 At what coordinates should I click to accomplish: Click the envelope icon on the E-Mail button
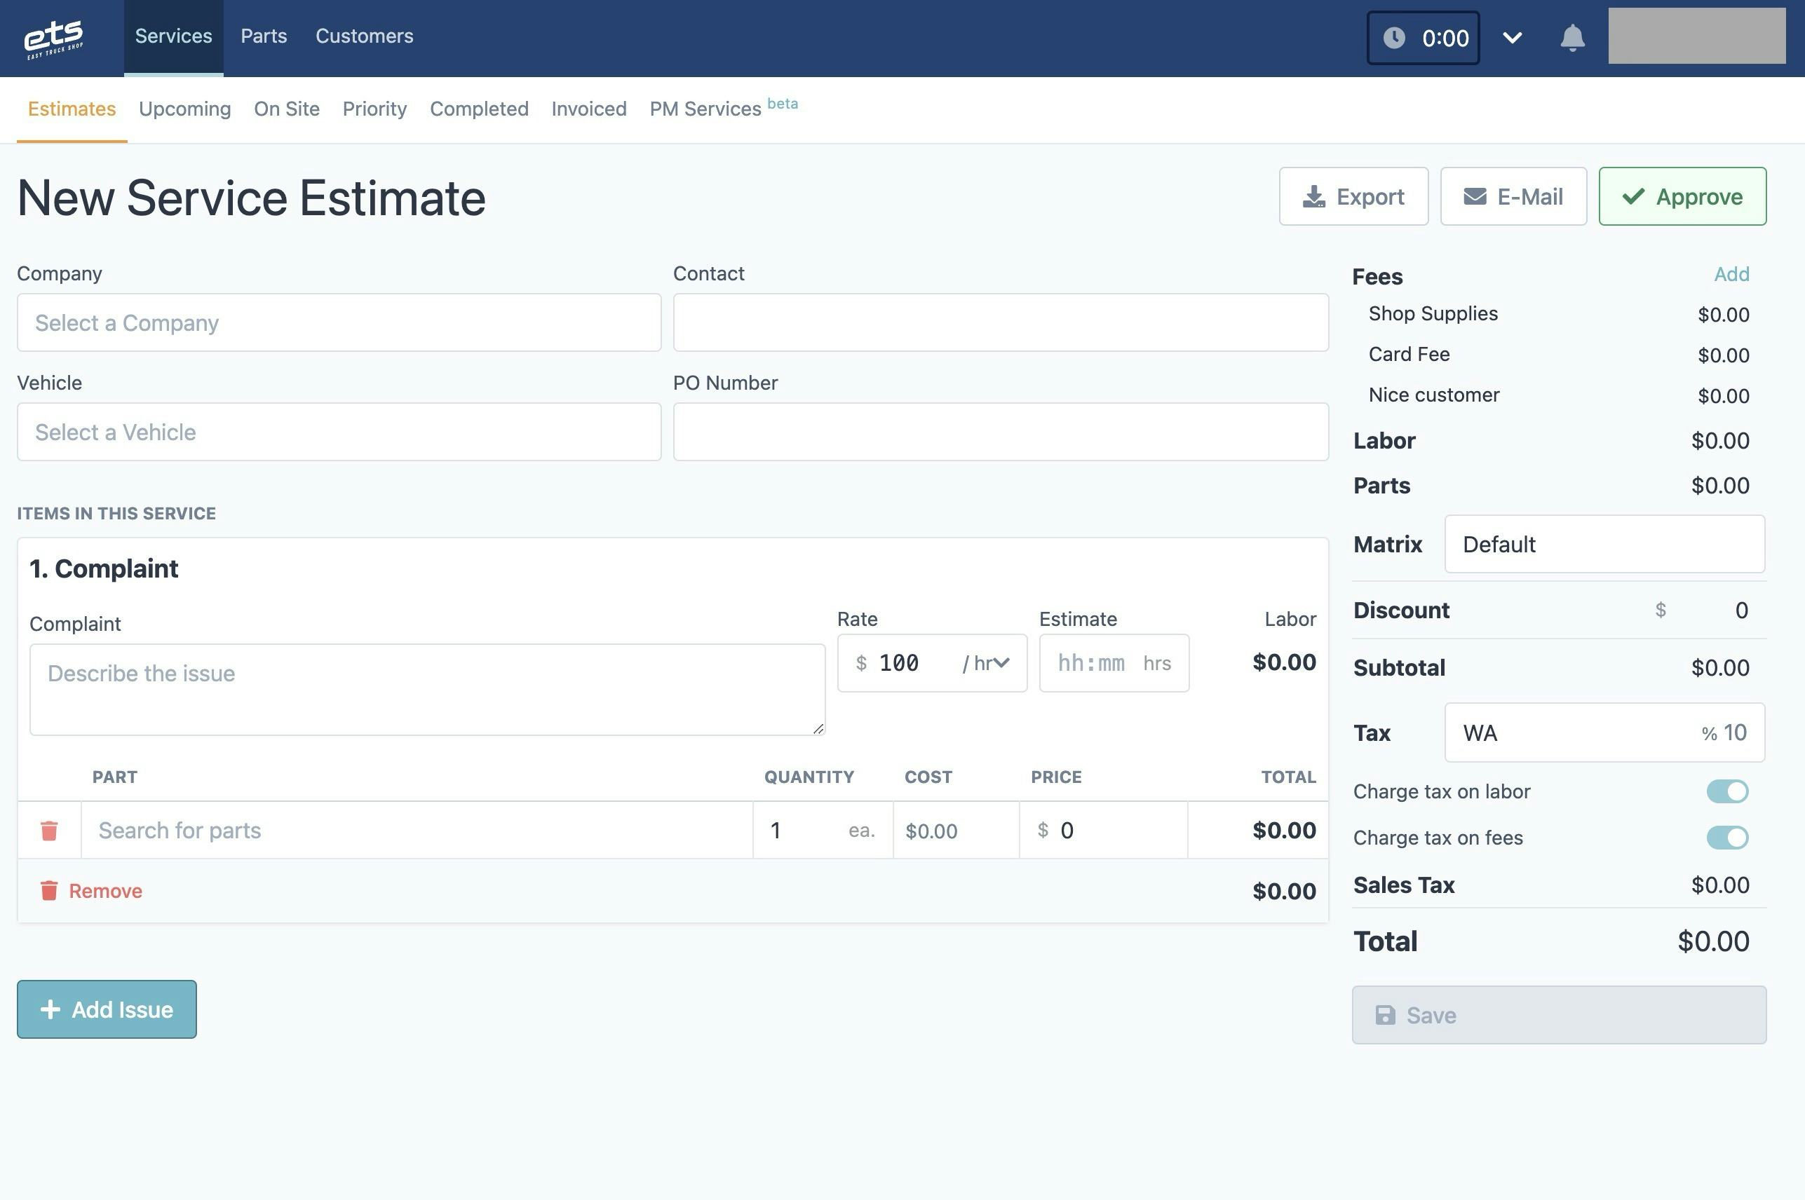(x=1473, y=196)
